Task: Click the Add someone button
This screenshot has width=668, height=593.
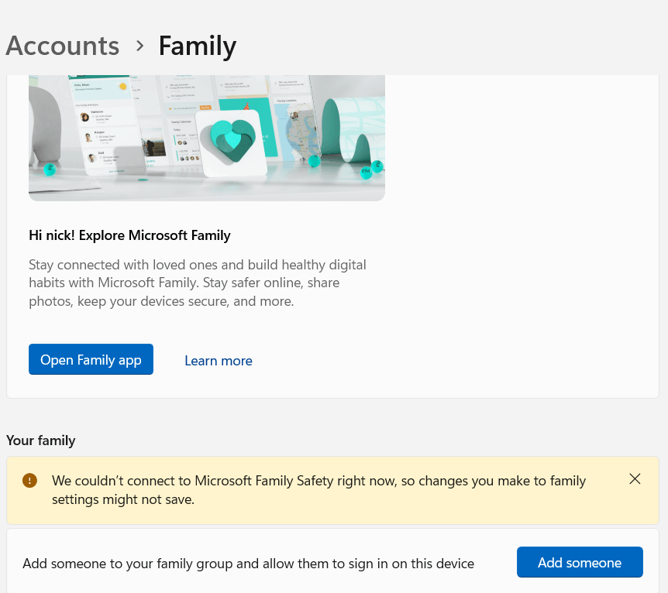Action: [580, 562]
